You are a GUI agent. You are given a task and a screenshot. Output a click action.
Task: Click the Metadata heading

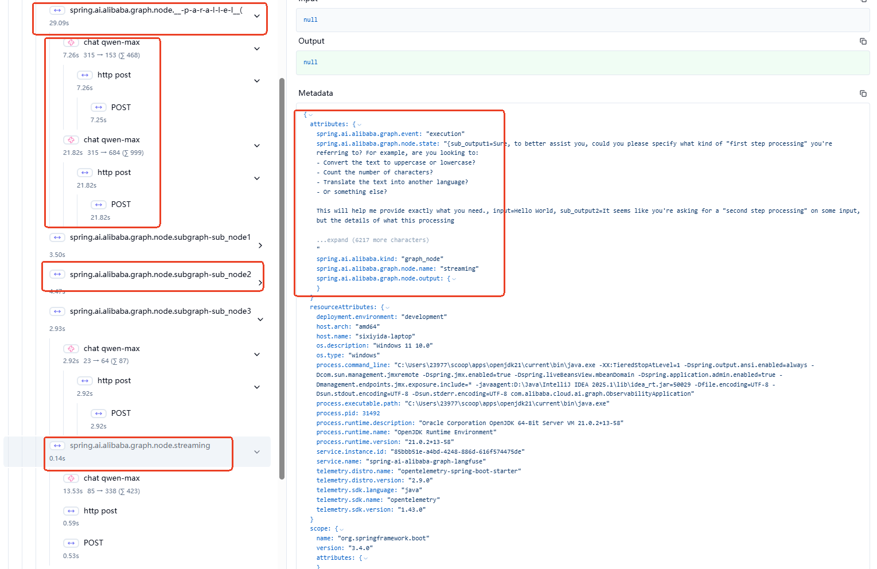click(x=315, y=93)
